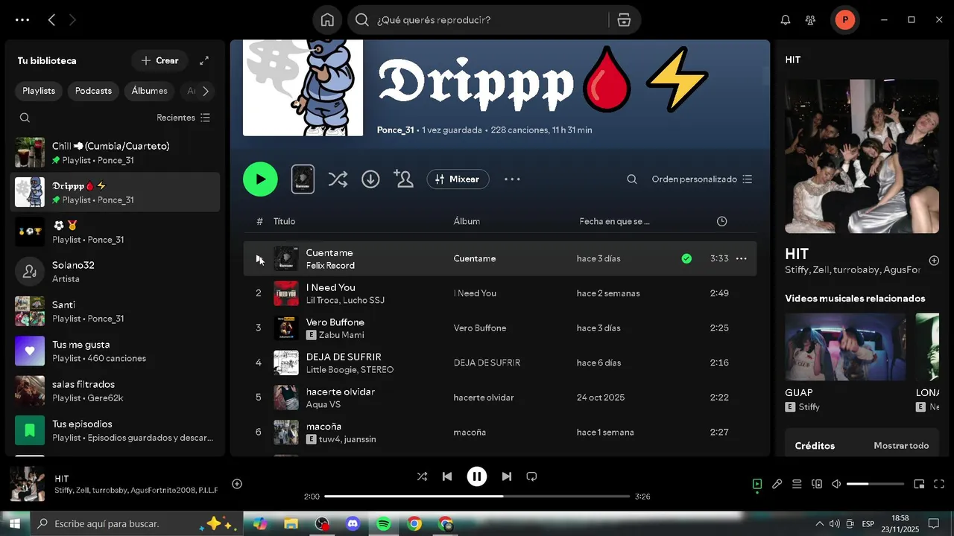
Task: Open the Felix Record artist link
Action: coord(330,266)
